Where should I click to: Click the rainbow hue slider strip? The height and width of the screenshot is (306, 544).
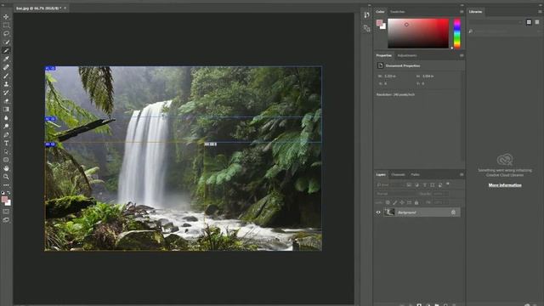click(457, 34)
